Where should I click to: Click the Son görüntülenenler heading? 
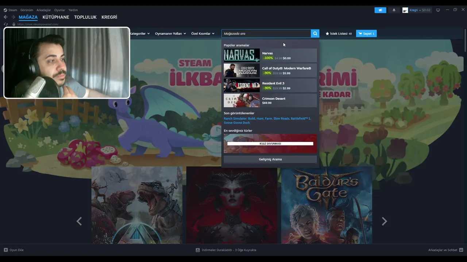point(239,113)
